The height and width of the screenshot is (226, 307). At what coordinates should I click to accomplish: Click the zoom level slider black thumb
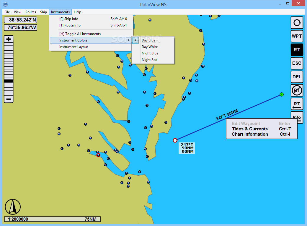point(9,81)
